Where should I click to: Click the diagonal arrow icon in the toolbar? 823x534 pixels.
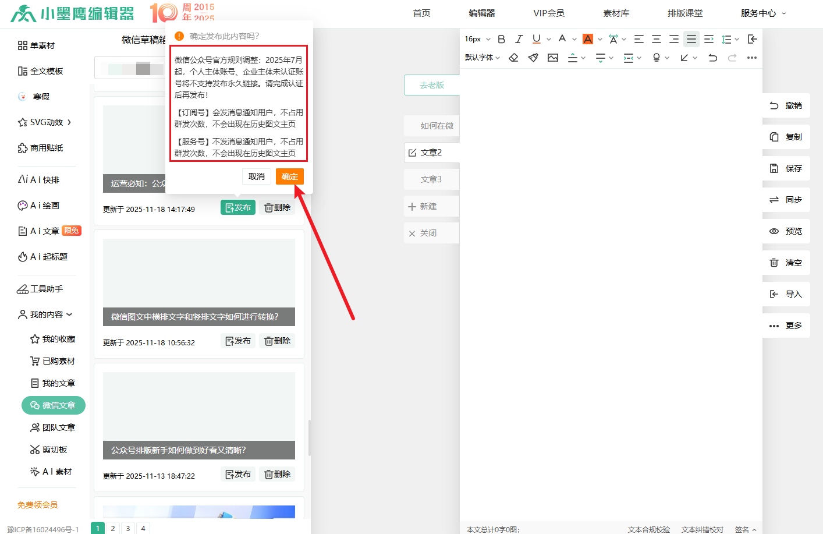tap(684, 58)
